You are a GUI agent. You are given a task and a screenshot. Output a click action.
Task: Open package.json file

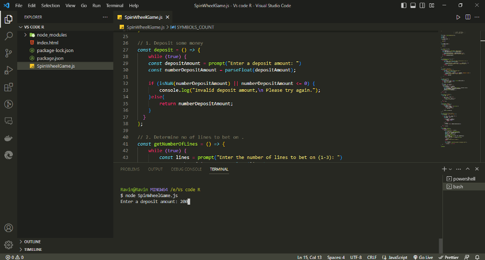pyautogui.click(x=65, y=59)
